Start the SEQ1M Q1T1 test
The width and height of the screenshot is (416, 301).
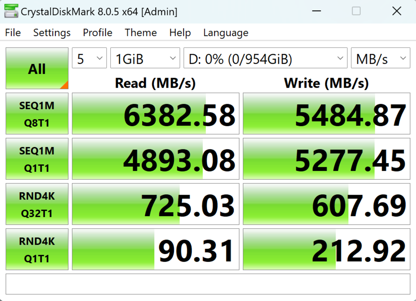point(37,159)
